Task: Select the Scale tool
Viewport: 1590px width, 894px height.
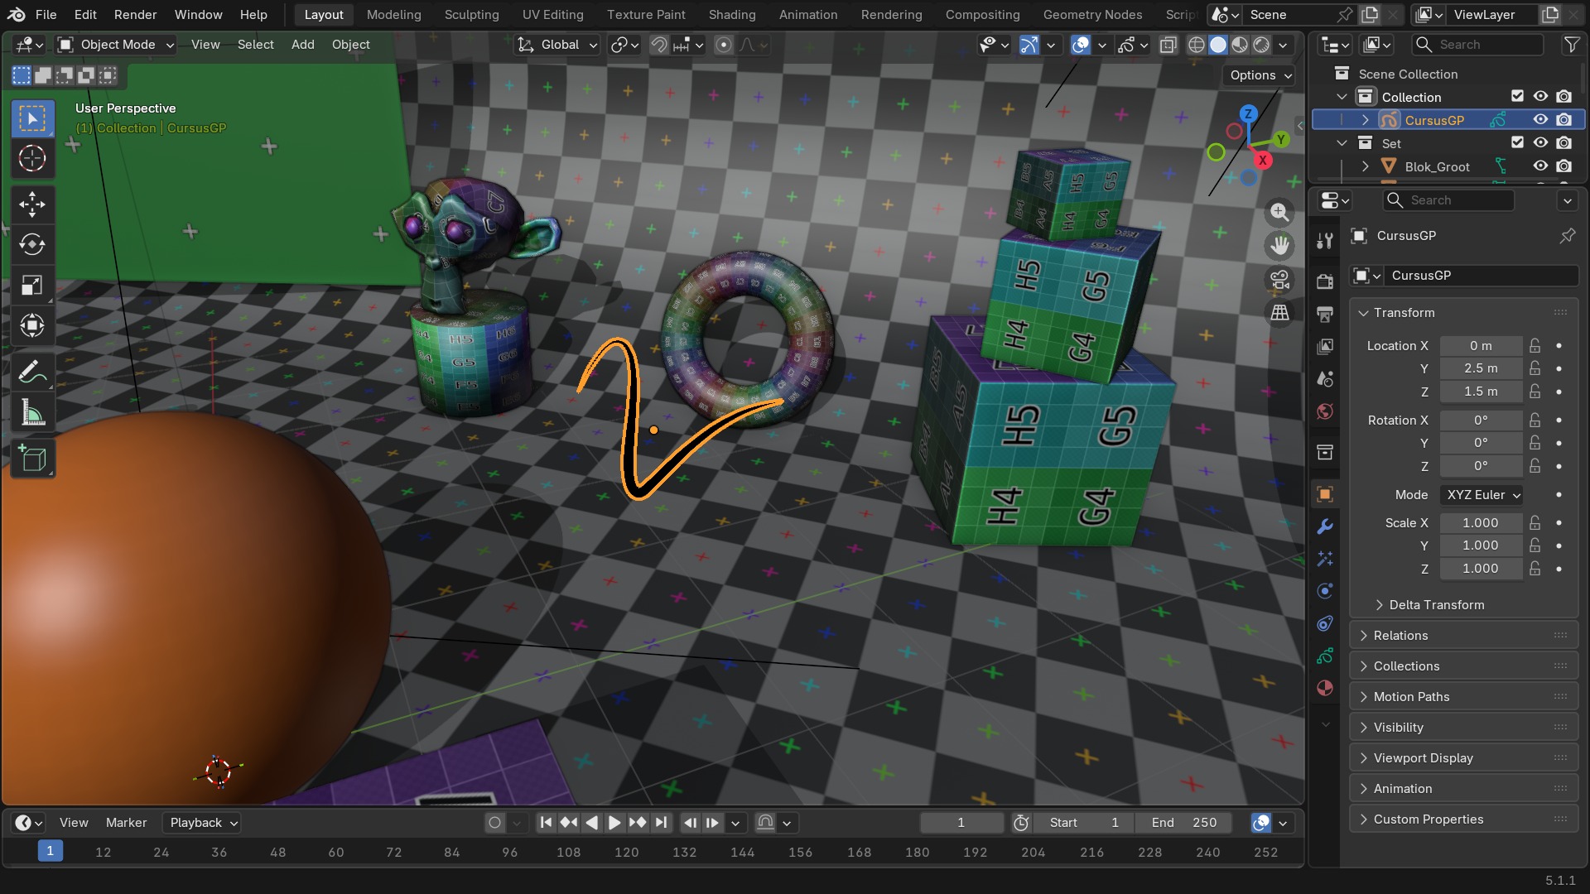Action: point(32,285)
